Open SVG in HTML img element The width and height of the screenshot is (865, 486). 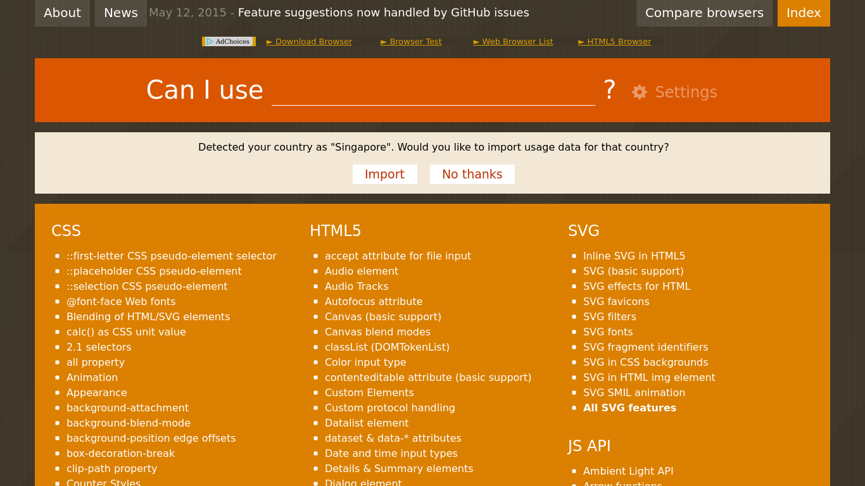coord(649,378)
